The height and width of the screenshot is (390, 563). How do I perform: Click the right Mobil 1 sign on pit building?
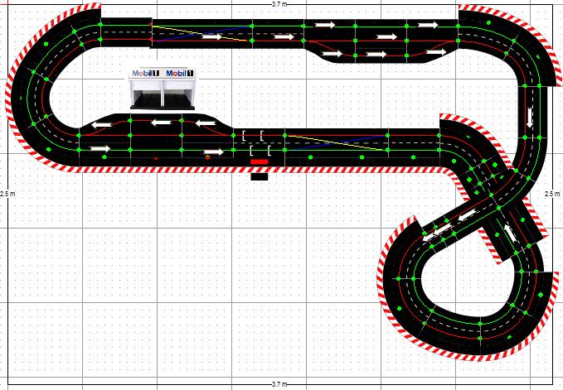[x=179, y=74]
